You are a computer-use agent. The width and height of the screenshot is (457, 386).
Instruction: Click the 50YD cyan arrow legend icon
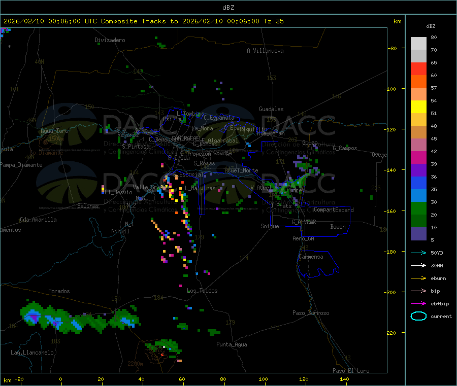[418, 253]
